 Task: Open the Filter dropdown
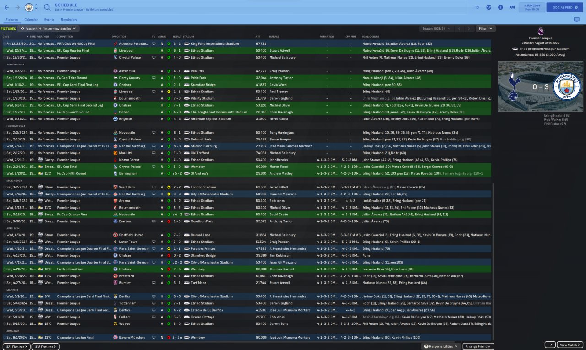coord(485,28)
